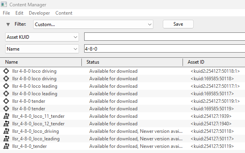Image resolution: width=245 pixels, height=153 pixels.
Task: Select llsr 4-8-0 loco leading kuid:169585 row name
Action: click(35, 94)
